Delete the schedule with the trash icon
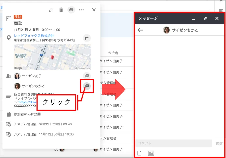226x158 pixels. click(61, 10)
